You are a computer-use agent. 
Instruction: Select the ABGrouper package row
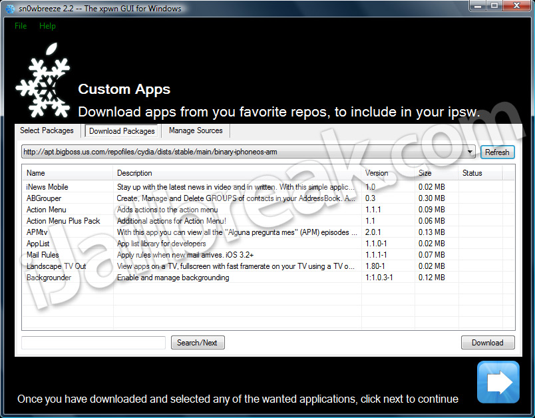268,198
